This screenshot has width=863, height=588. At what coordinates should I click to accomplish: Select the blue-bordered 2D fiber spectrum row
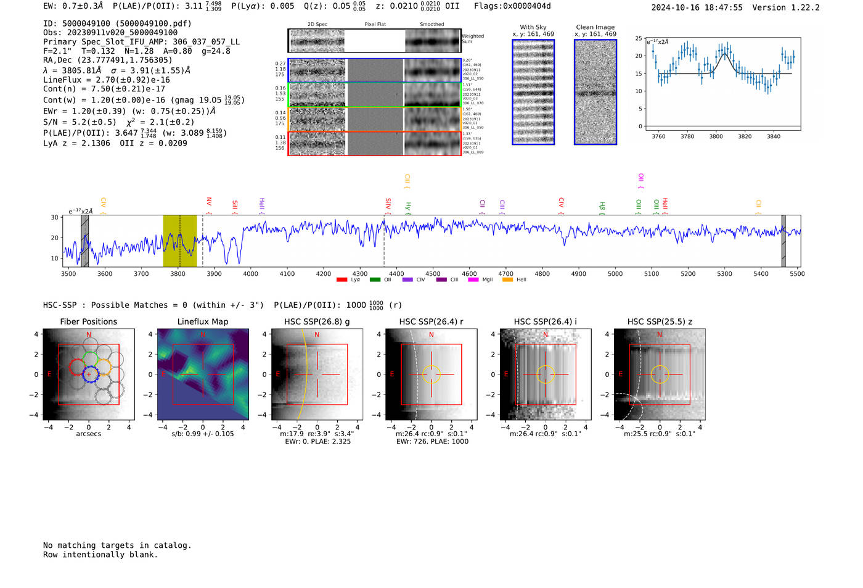pos(374,70)
